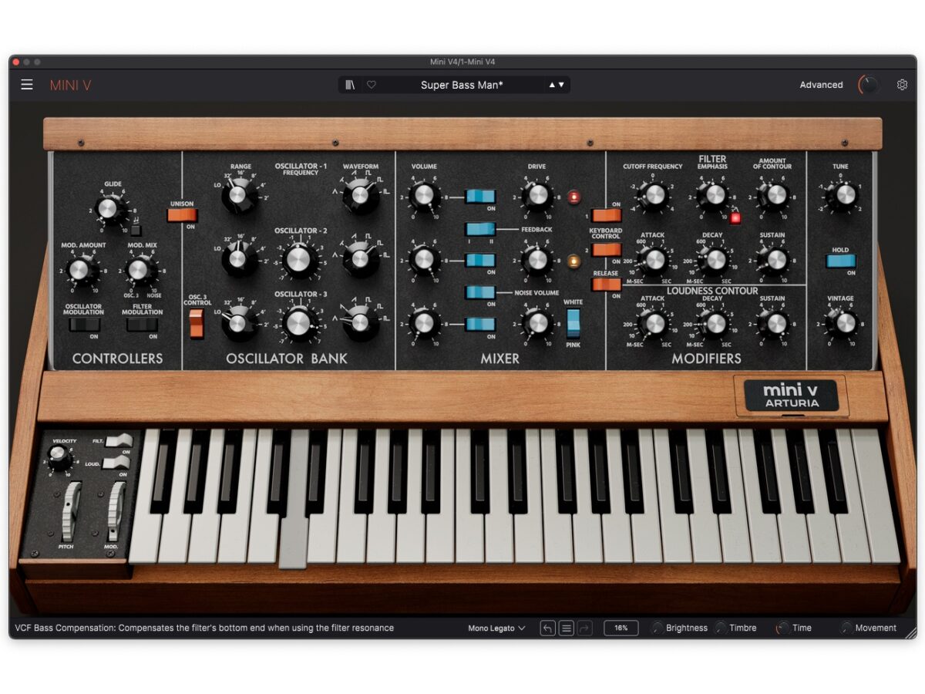The image size is (925, 694).
Task: Toggle the Release switch
Action: [x=606, y=285]
